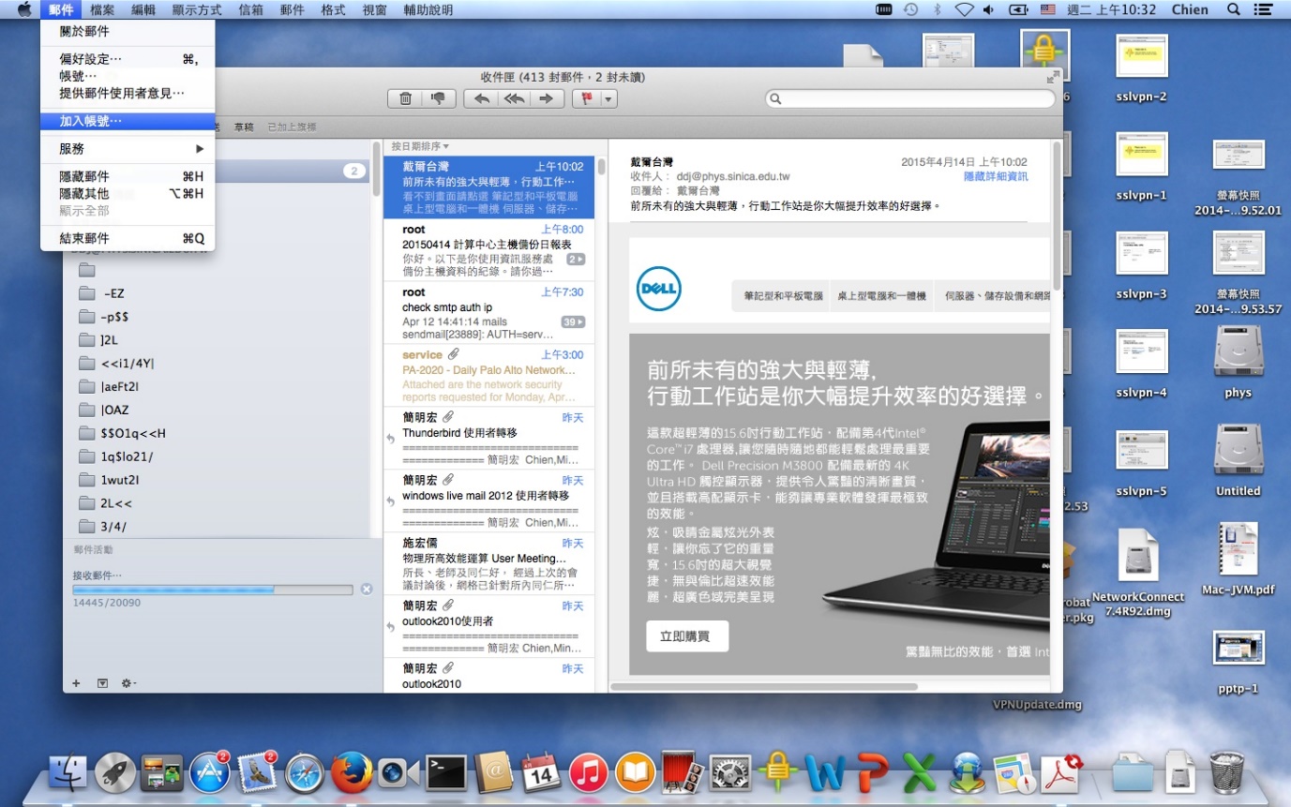Delete the message with the trash button
Image resolution: width=1291 pixels, height=807 pixels.
point(405,98)
